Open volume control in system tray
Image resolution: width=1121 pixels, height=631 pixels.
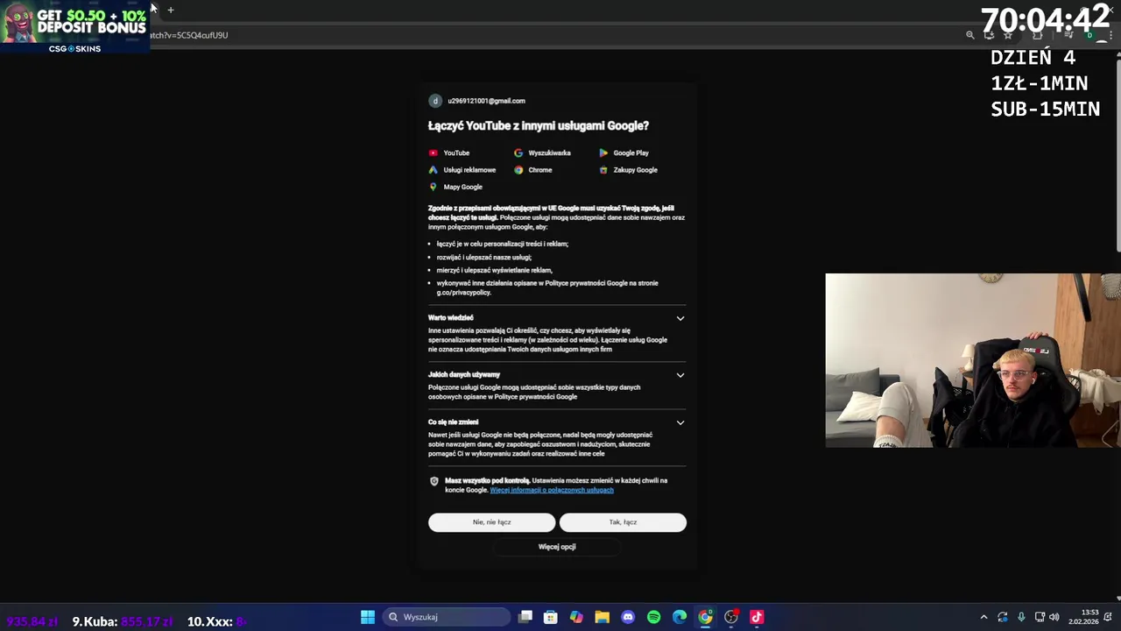pyautogui.click(x=1054, y=617)
